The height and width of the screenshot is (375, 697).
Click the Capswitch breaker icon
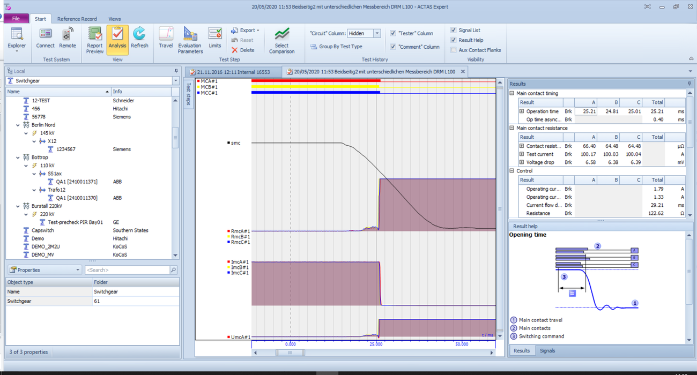[26, 230]
